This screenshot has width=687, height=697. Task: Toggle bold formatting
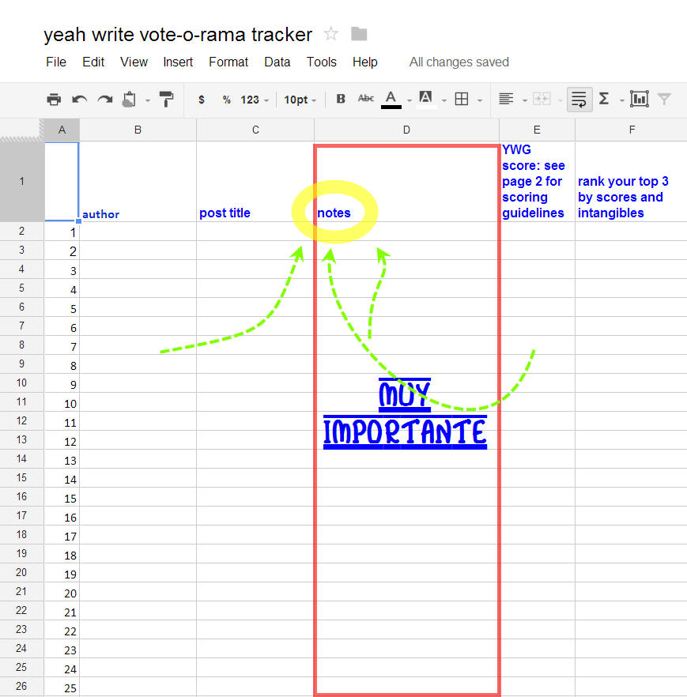(341, 100)
